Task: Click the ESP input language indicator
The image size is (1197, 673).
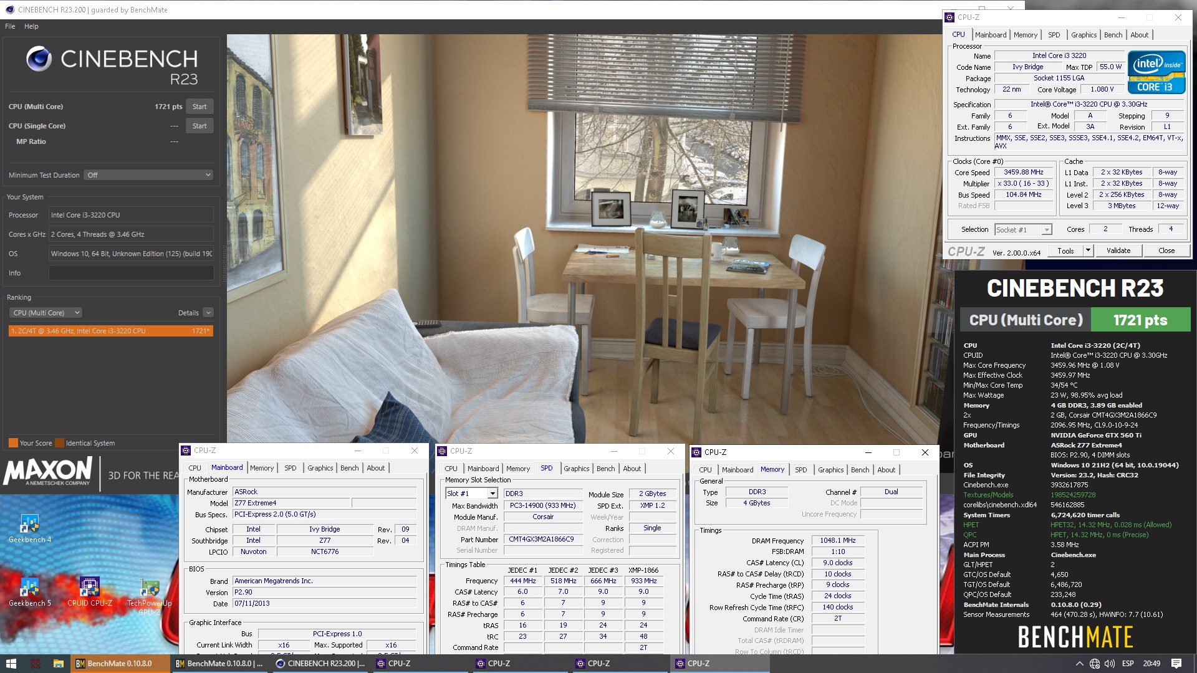Action: click(1128, 664)
